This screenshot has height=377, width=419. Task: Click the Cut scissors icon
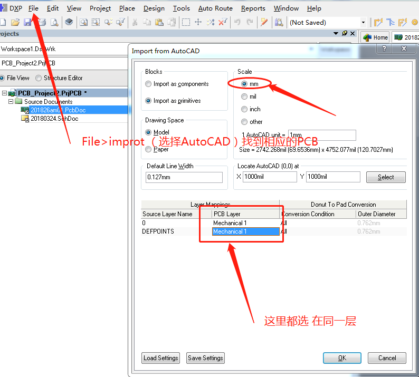pos(135,22)
